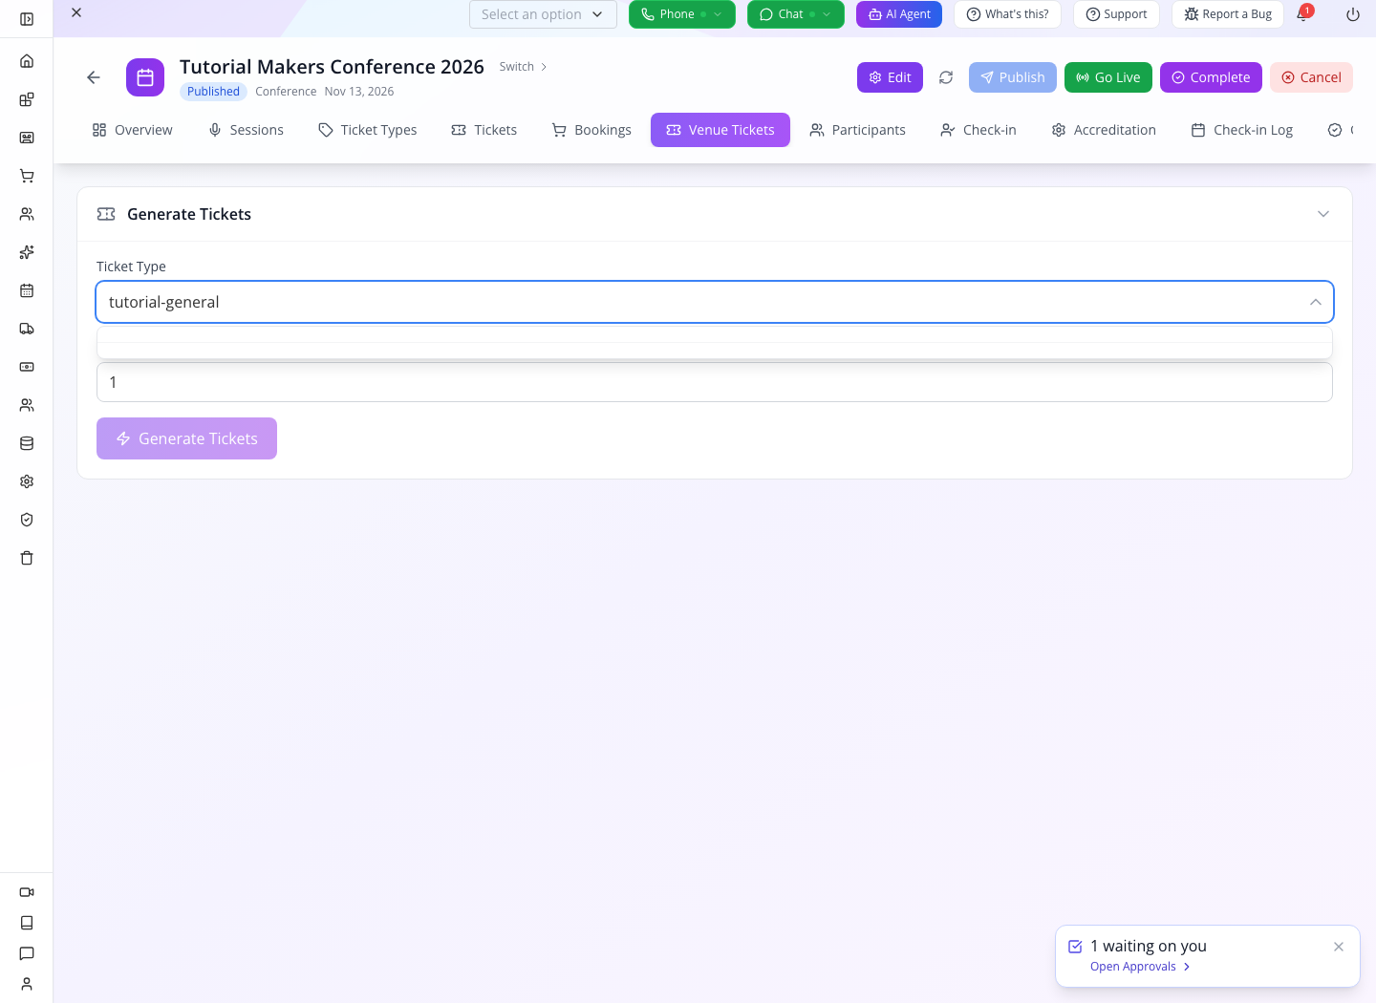Switch to the Accreditation tab
The width and height of the screenshot is (1376, 1003).
pyautogui.click(x=1104, y=130)
